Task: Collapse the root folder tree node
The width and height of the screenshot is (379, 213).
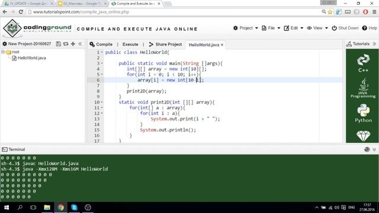Action: 3,51
